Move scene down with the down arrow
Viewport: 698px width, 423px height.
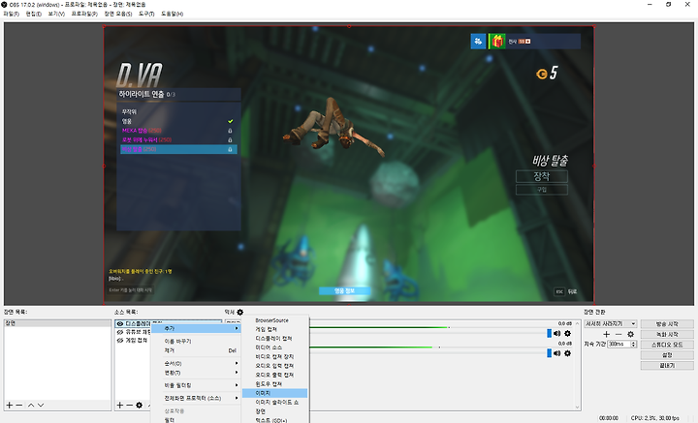pyautogui.click(x=41, y=405)
